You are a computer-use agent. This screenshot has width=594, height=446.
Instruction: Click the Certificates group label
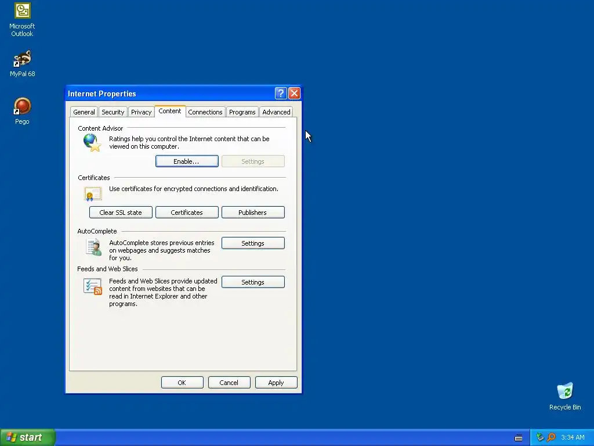[94, 178]
